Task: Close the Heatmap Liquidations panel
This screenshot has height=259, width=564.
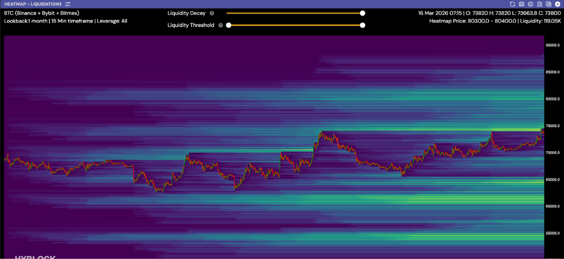Action: click(558, 4)
